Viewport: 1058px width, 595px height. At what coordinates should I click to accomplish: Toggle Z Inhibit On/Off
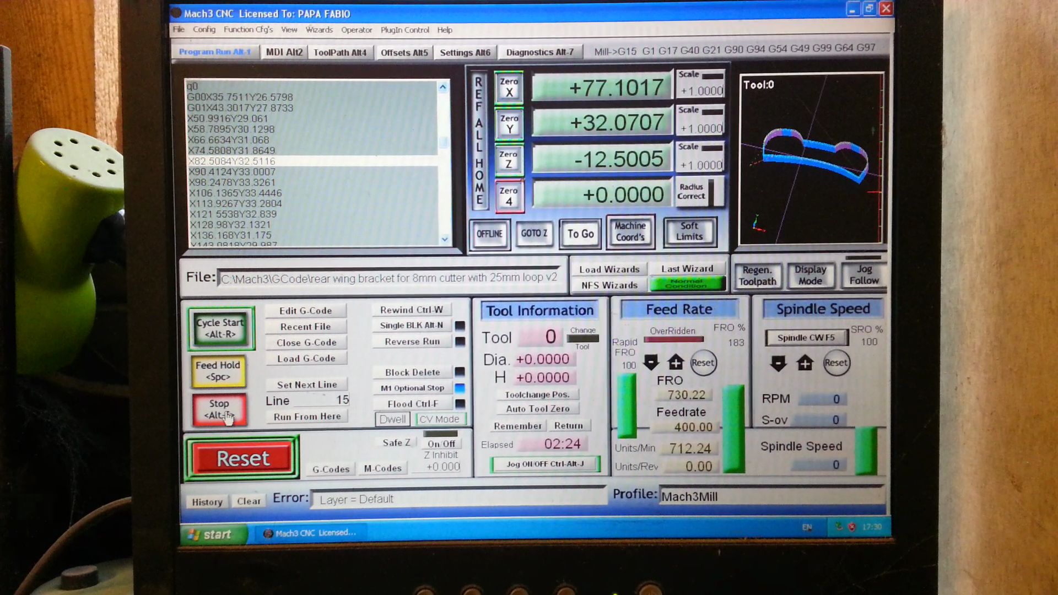441,443
